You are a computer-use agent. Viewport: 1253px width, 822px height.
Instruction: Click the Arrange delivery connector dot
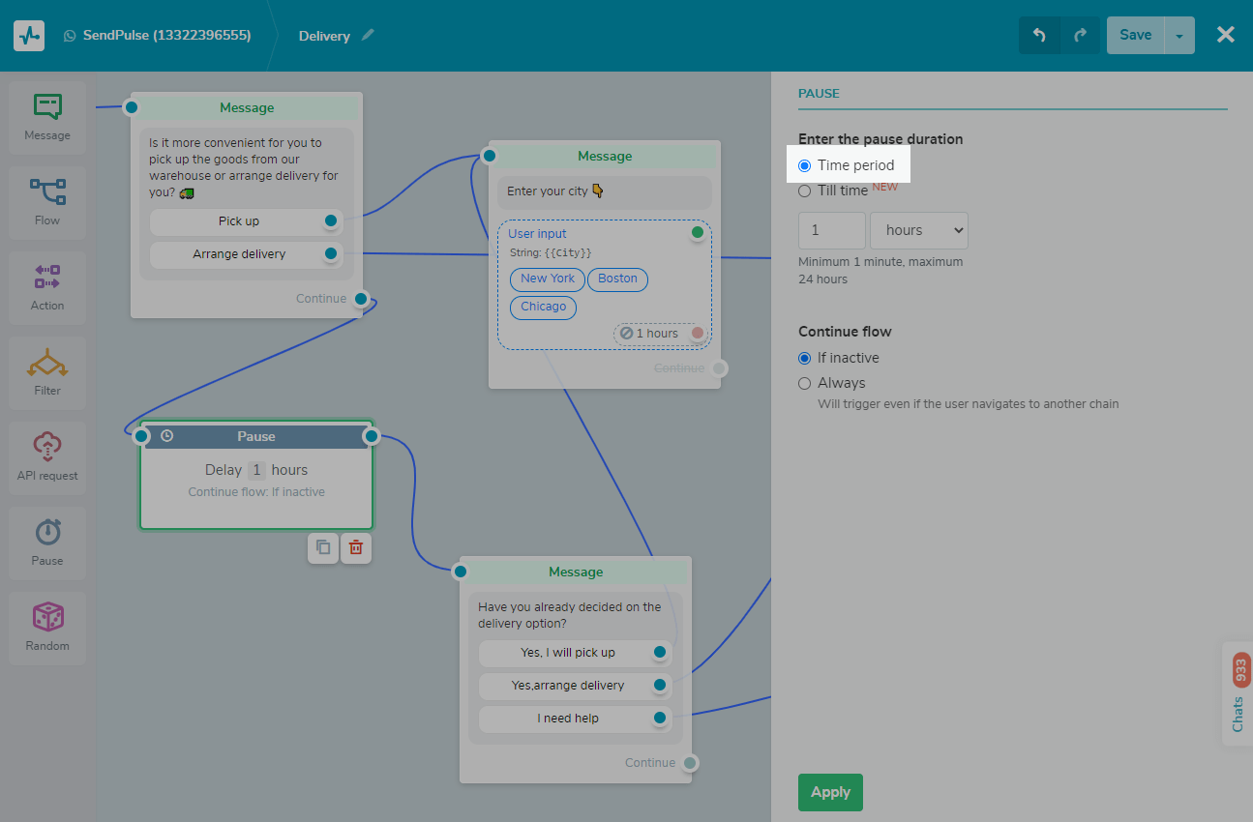[331, 254]
